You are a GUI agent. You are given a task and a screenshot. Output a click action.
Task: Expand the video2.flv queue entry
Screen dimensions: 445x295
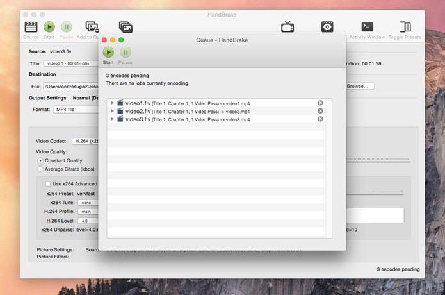112,111
